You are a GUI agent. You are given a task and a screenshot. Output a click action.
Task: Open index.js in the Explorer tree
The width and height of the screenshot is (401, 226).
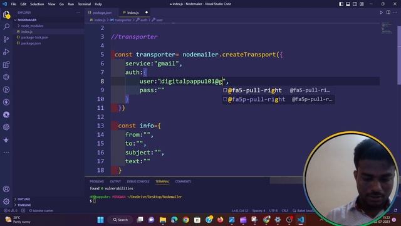point(27,32)
